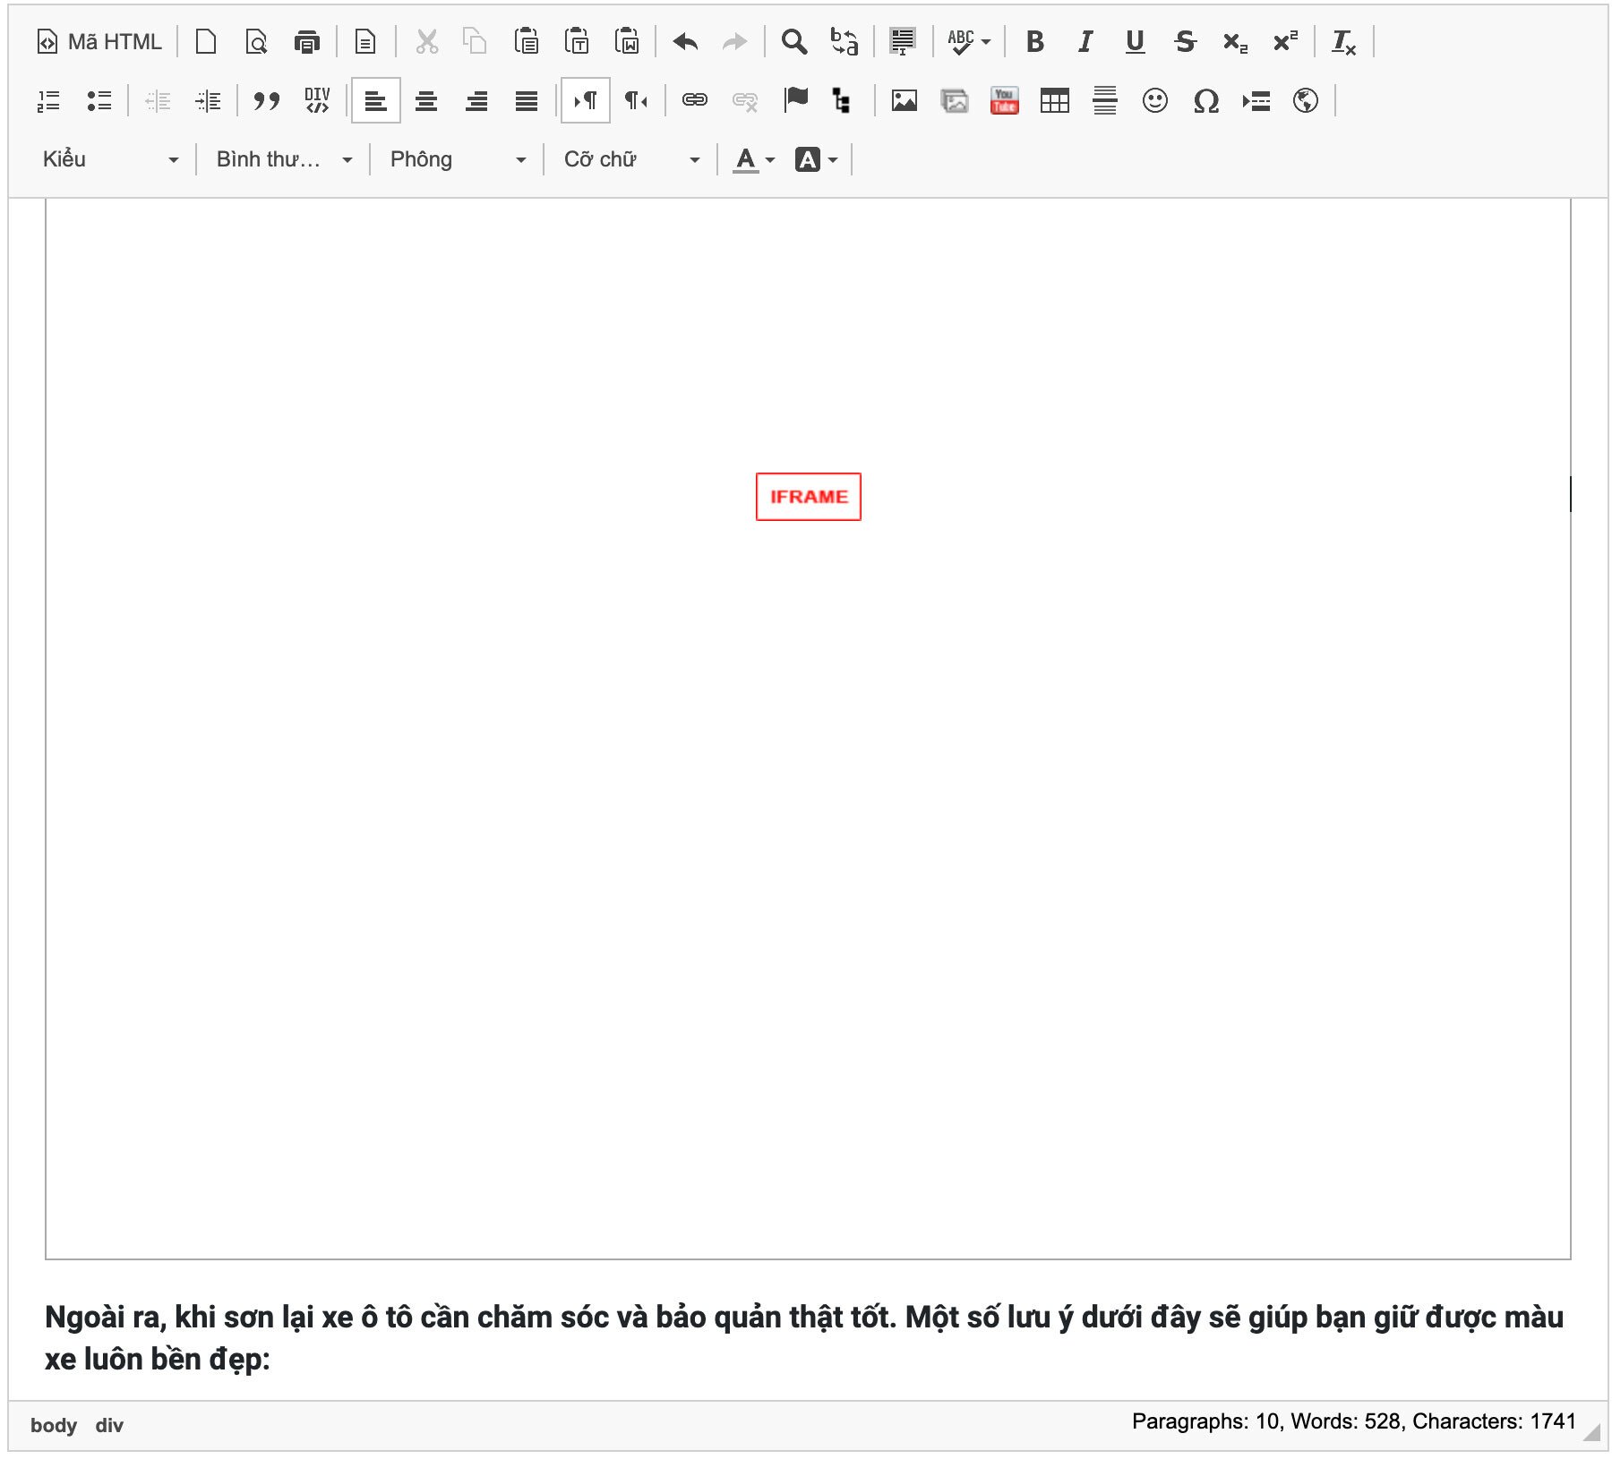This screenshot has height=1459, width=1612.
Task: Insert an image into the content
Action: click(x=904, y=101)
